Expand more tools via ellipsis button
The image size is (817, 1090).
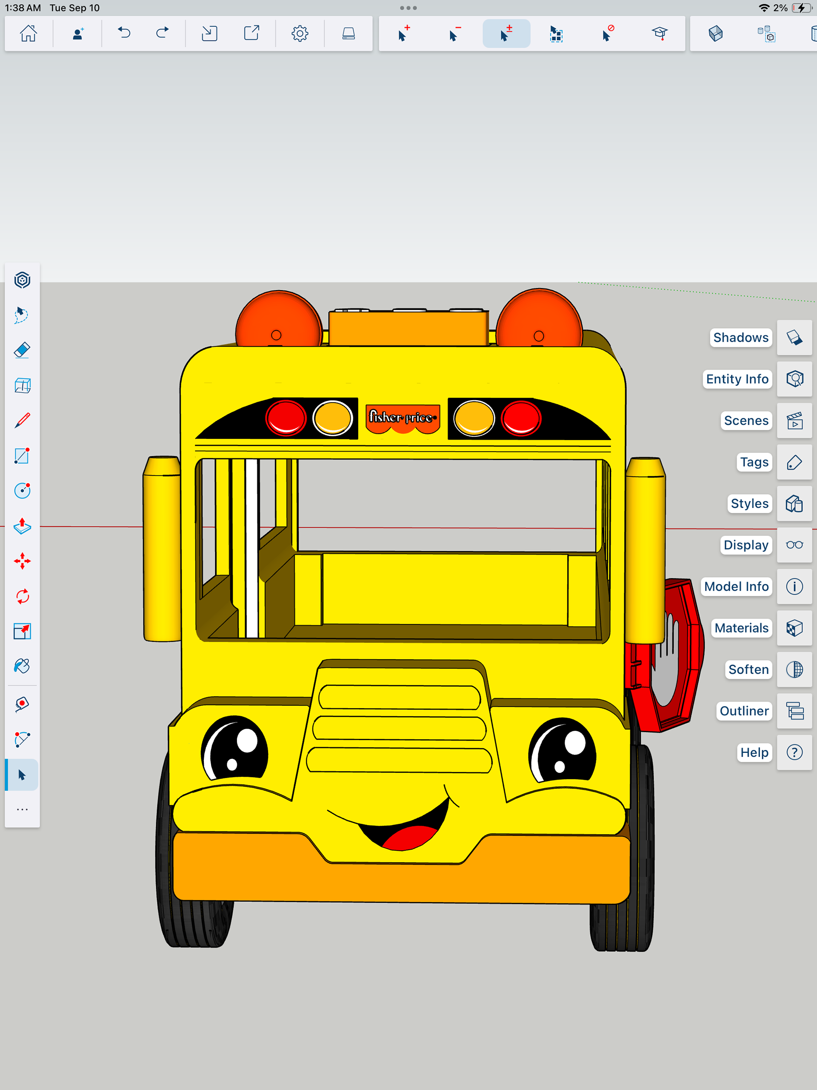coord(22,810)
